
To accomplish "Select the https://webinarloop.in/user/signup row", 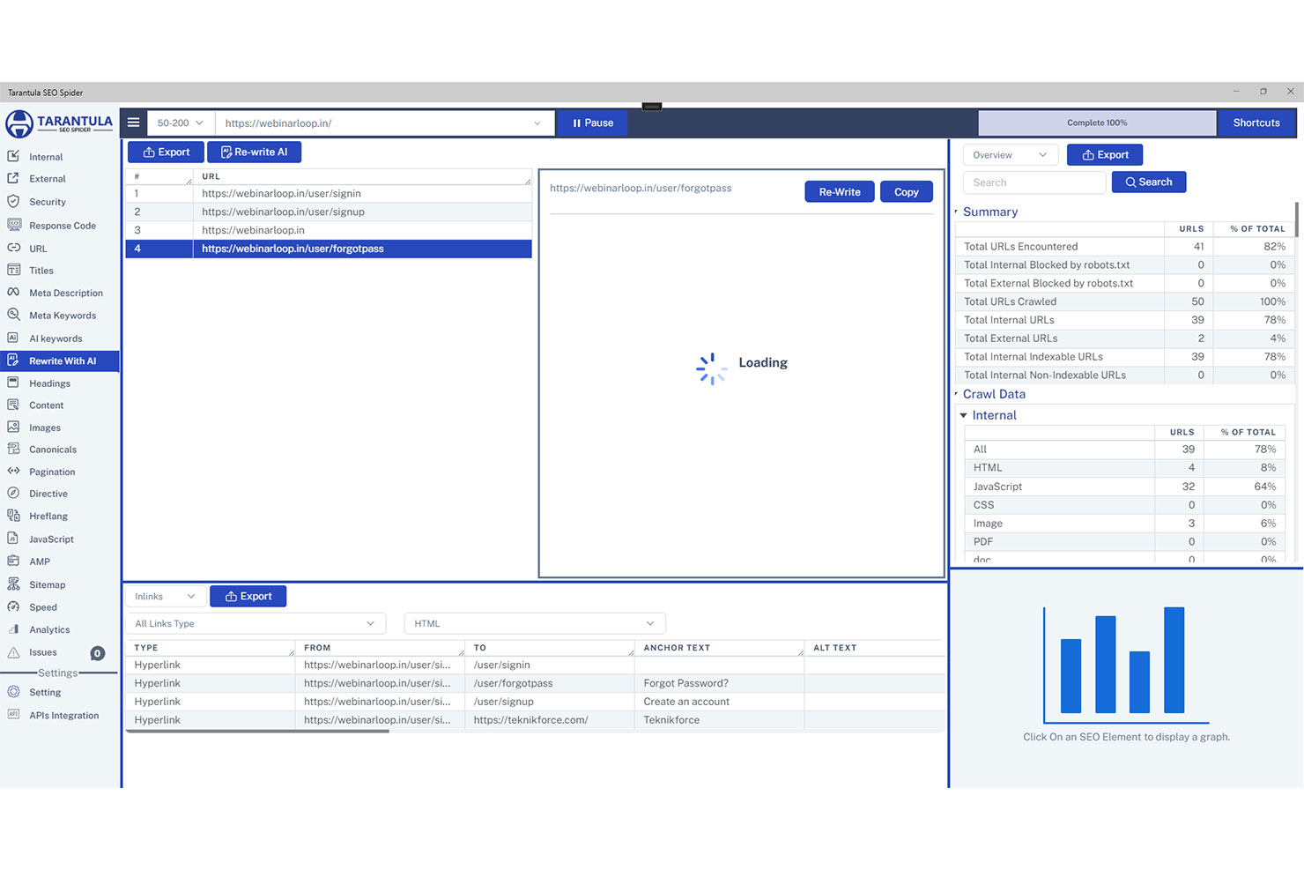I will click(x=329, y=212).
